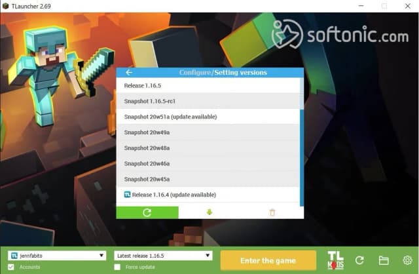Click the refresh icon in bottom bar

(x=359, y=260)
